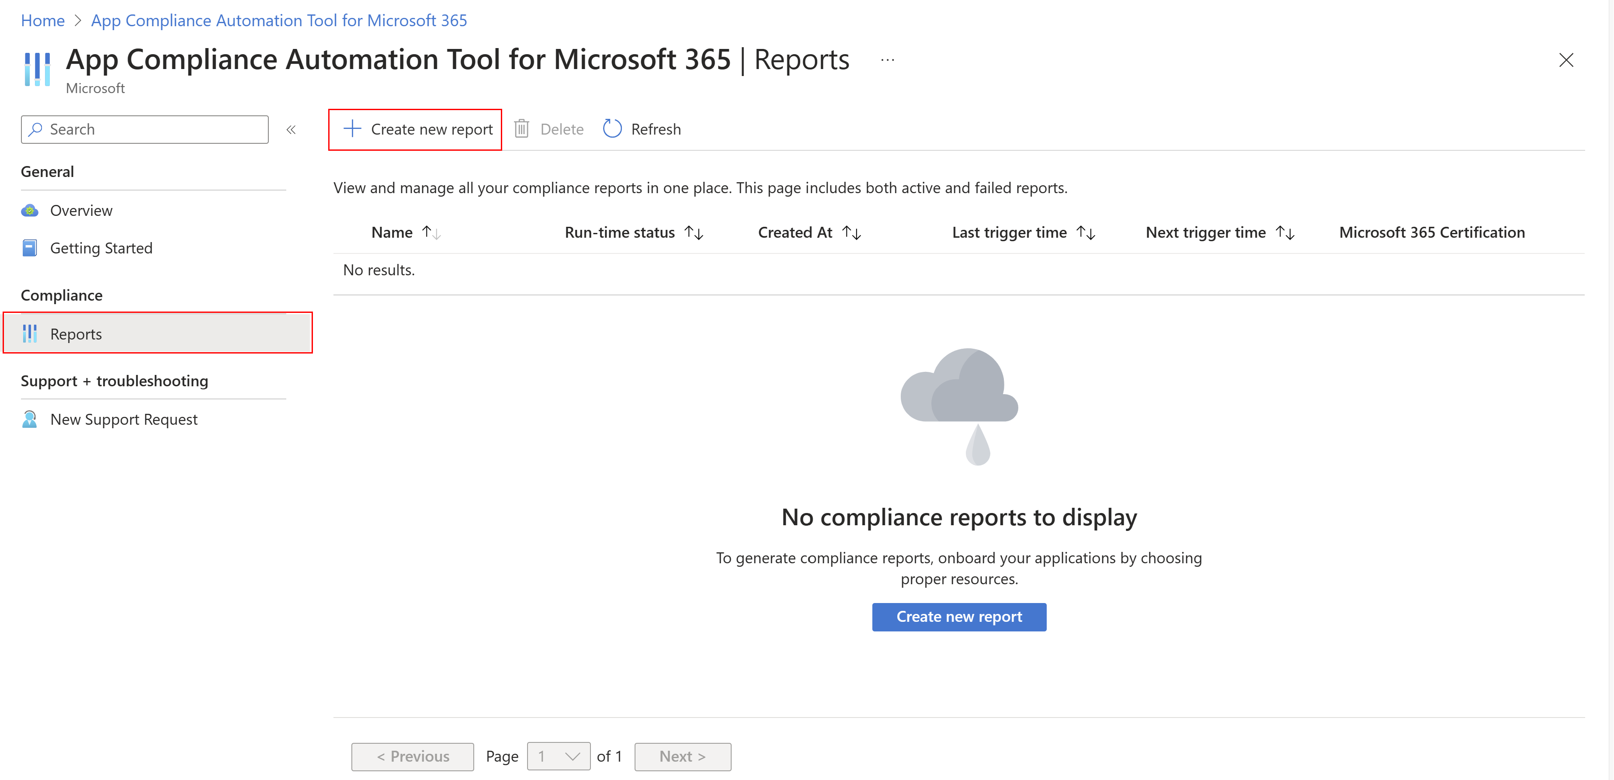Click the Run-time status column header

619,232
